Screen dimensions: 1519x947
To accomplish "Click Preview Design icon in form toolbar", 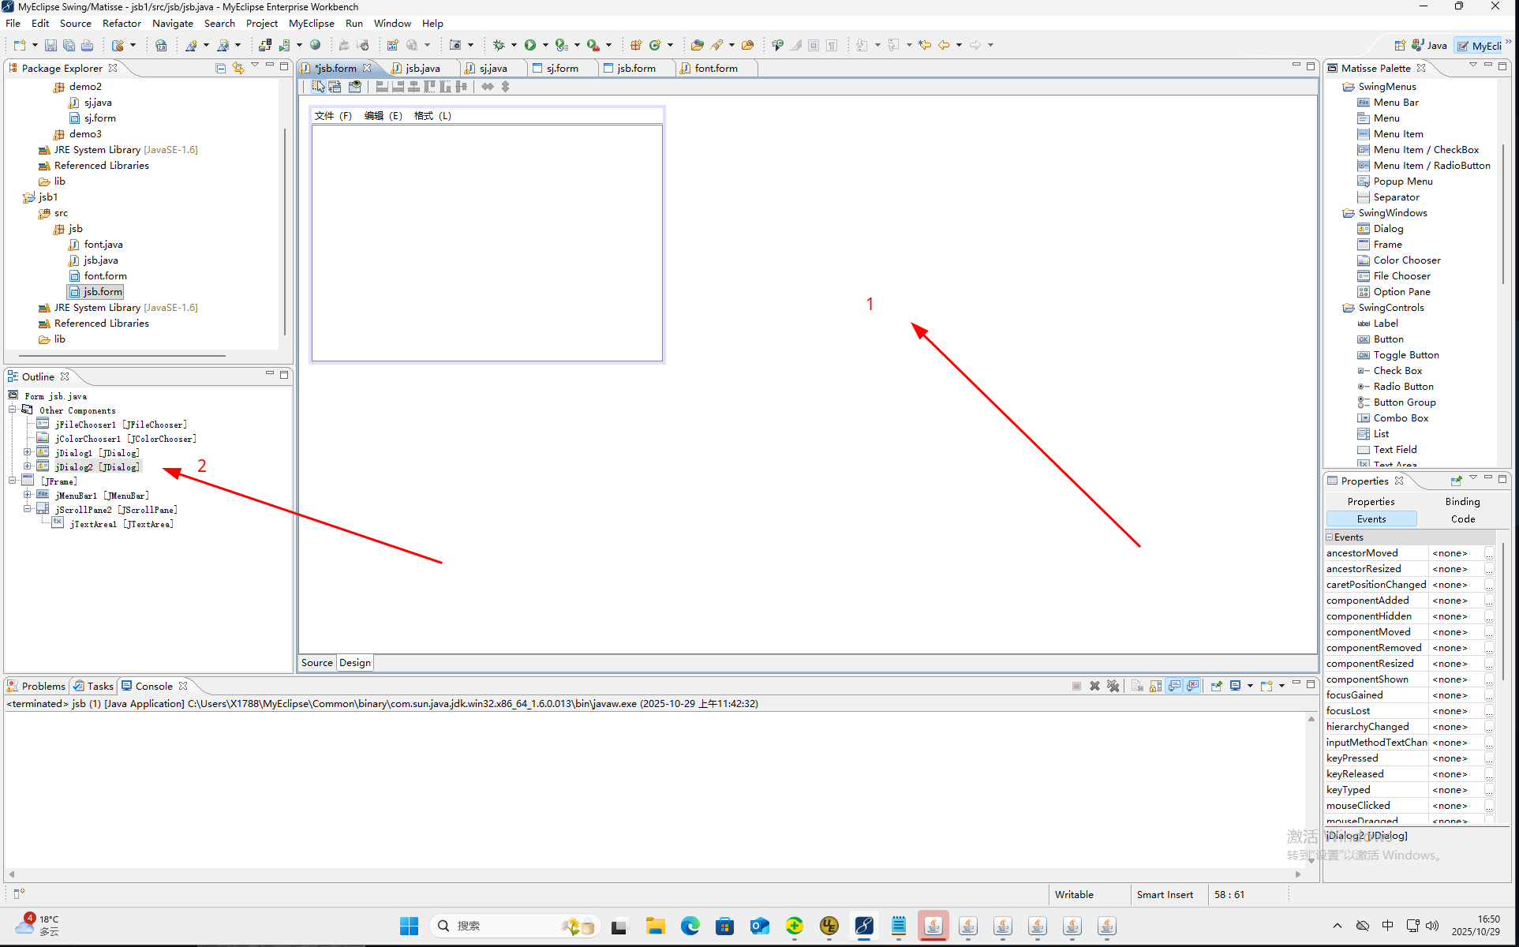I will tap(355, 87).
